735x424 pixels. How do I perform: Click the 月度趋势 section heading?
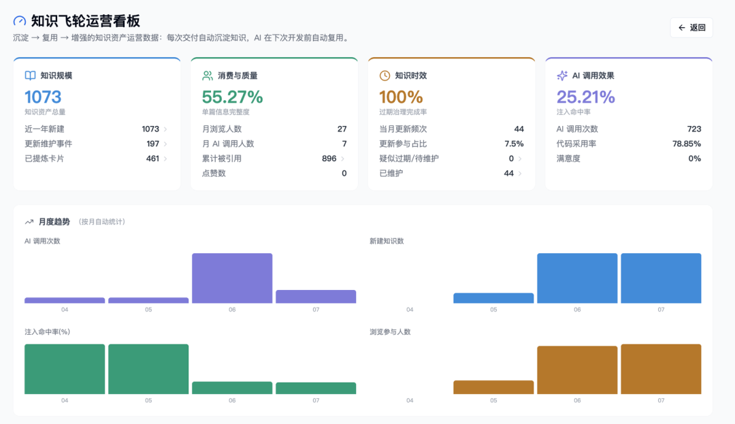point(54,222)
